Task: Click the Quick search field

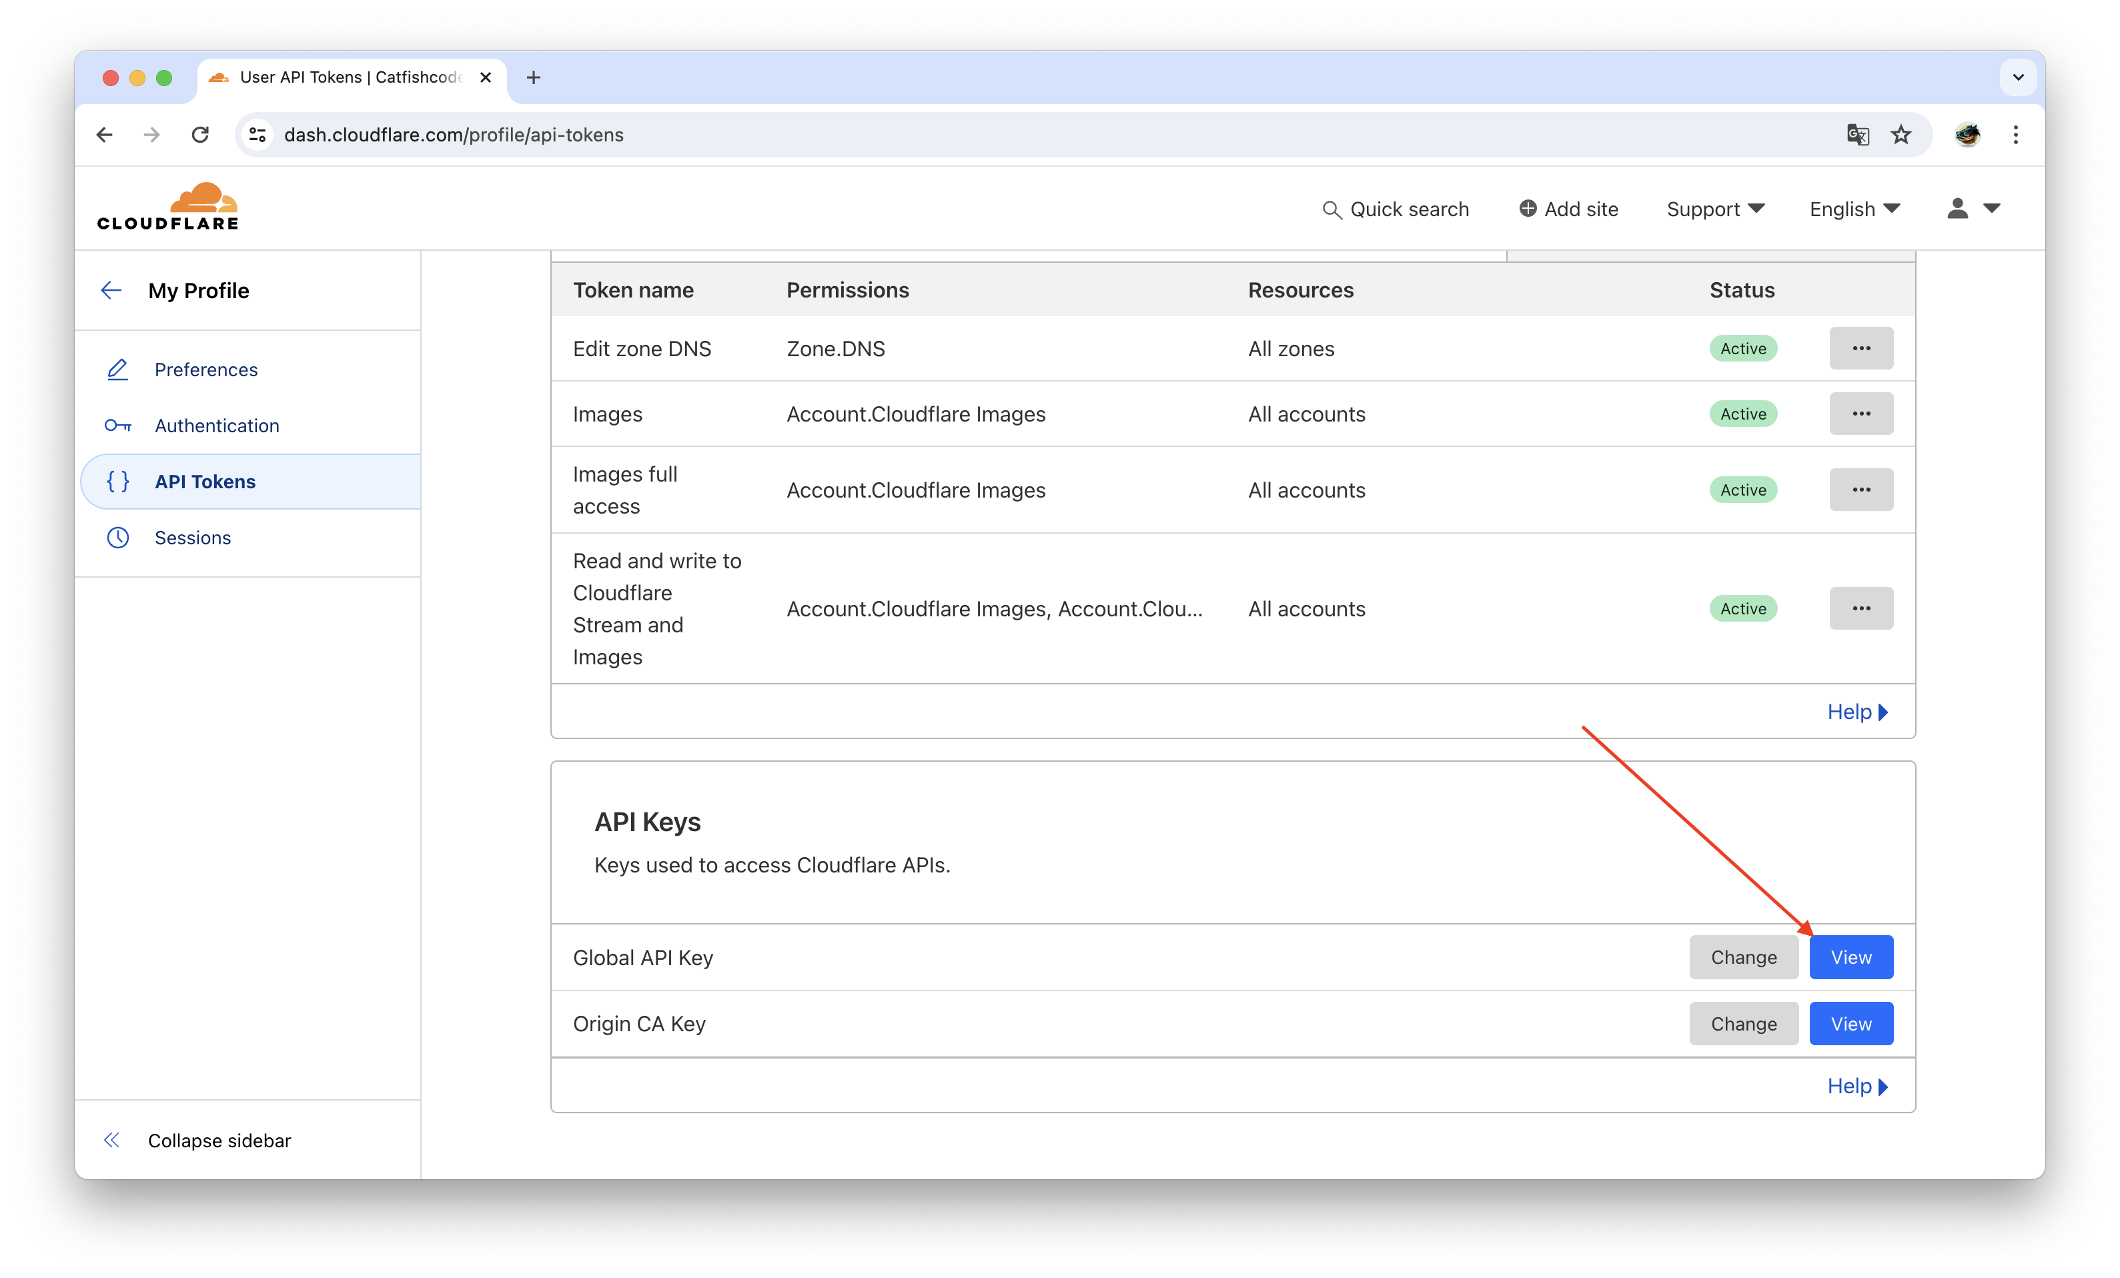Action: (x=1396, y=209)
